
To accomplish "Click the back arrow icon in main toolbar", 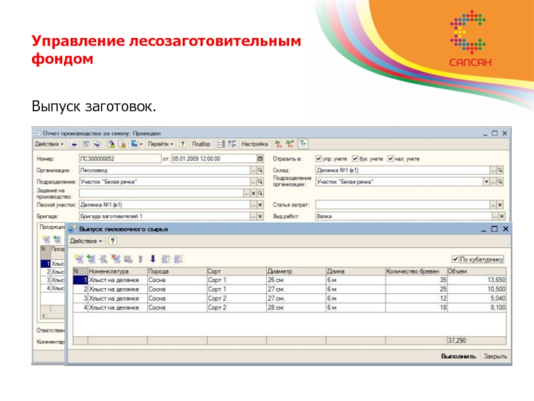I will [x=73, y=144].
